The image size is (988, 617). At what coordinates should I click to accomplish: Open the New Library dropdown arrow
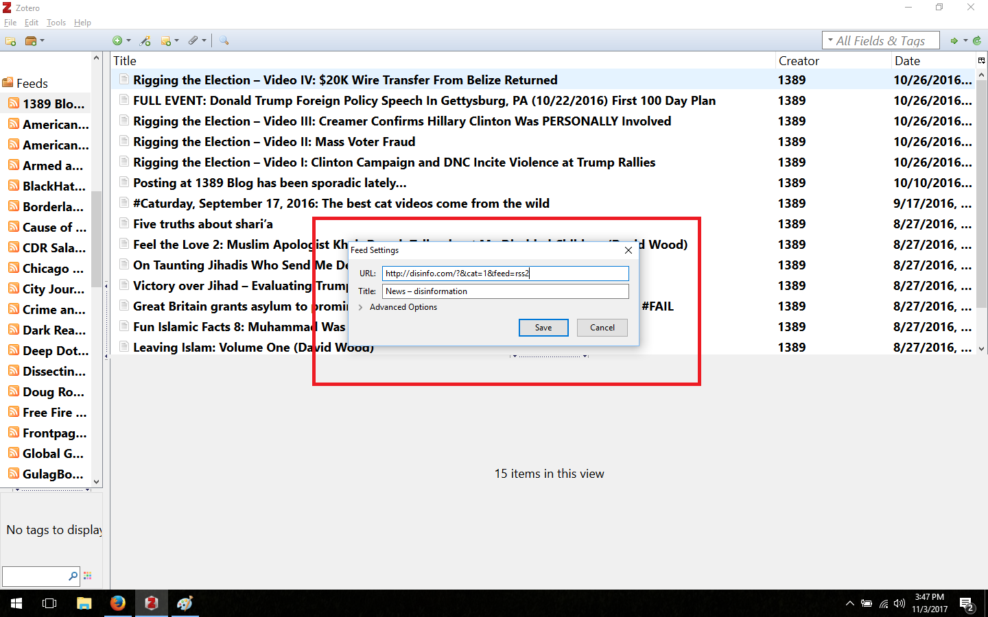coord(42,41)
